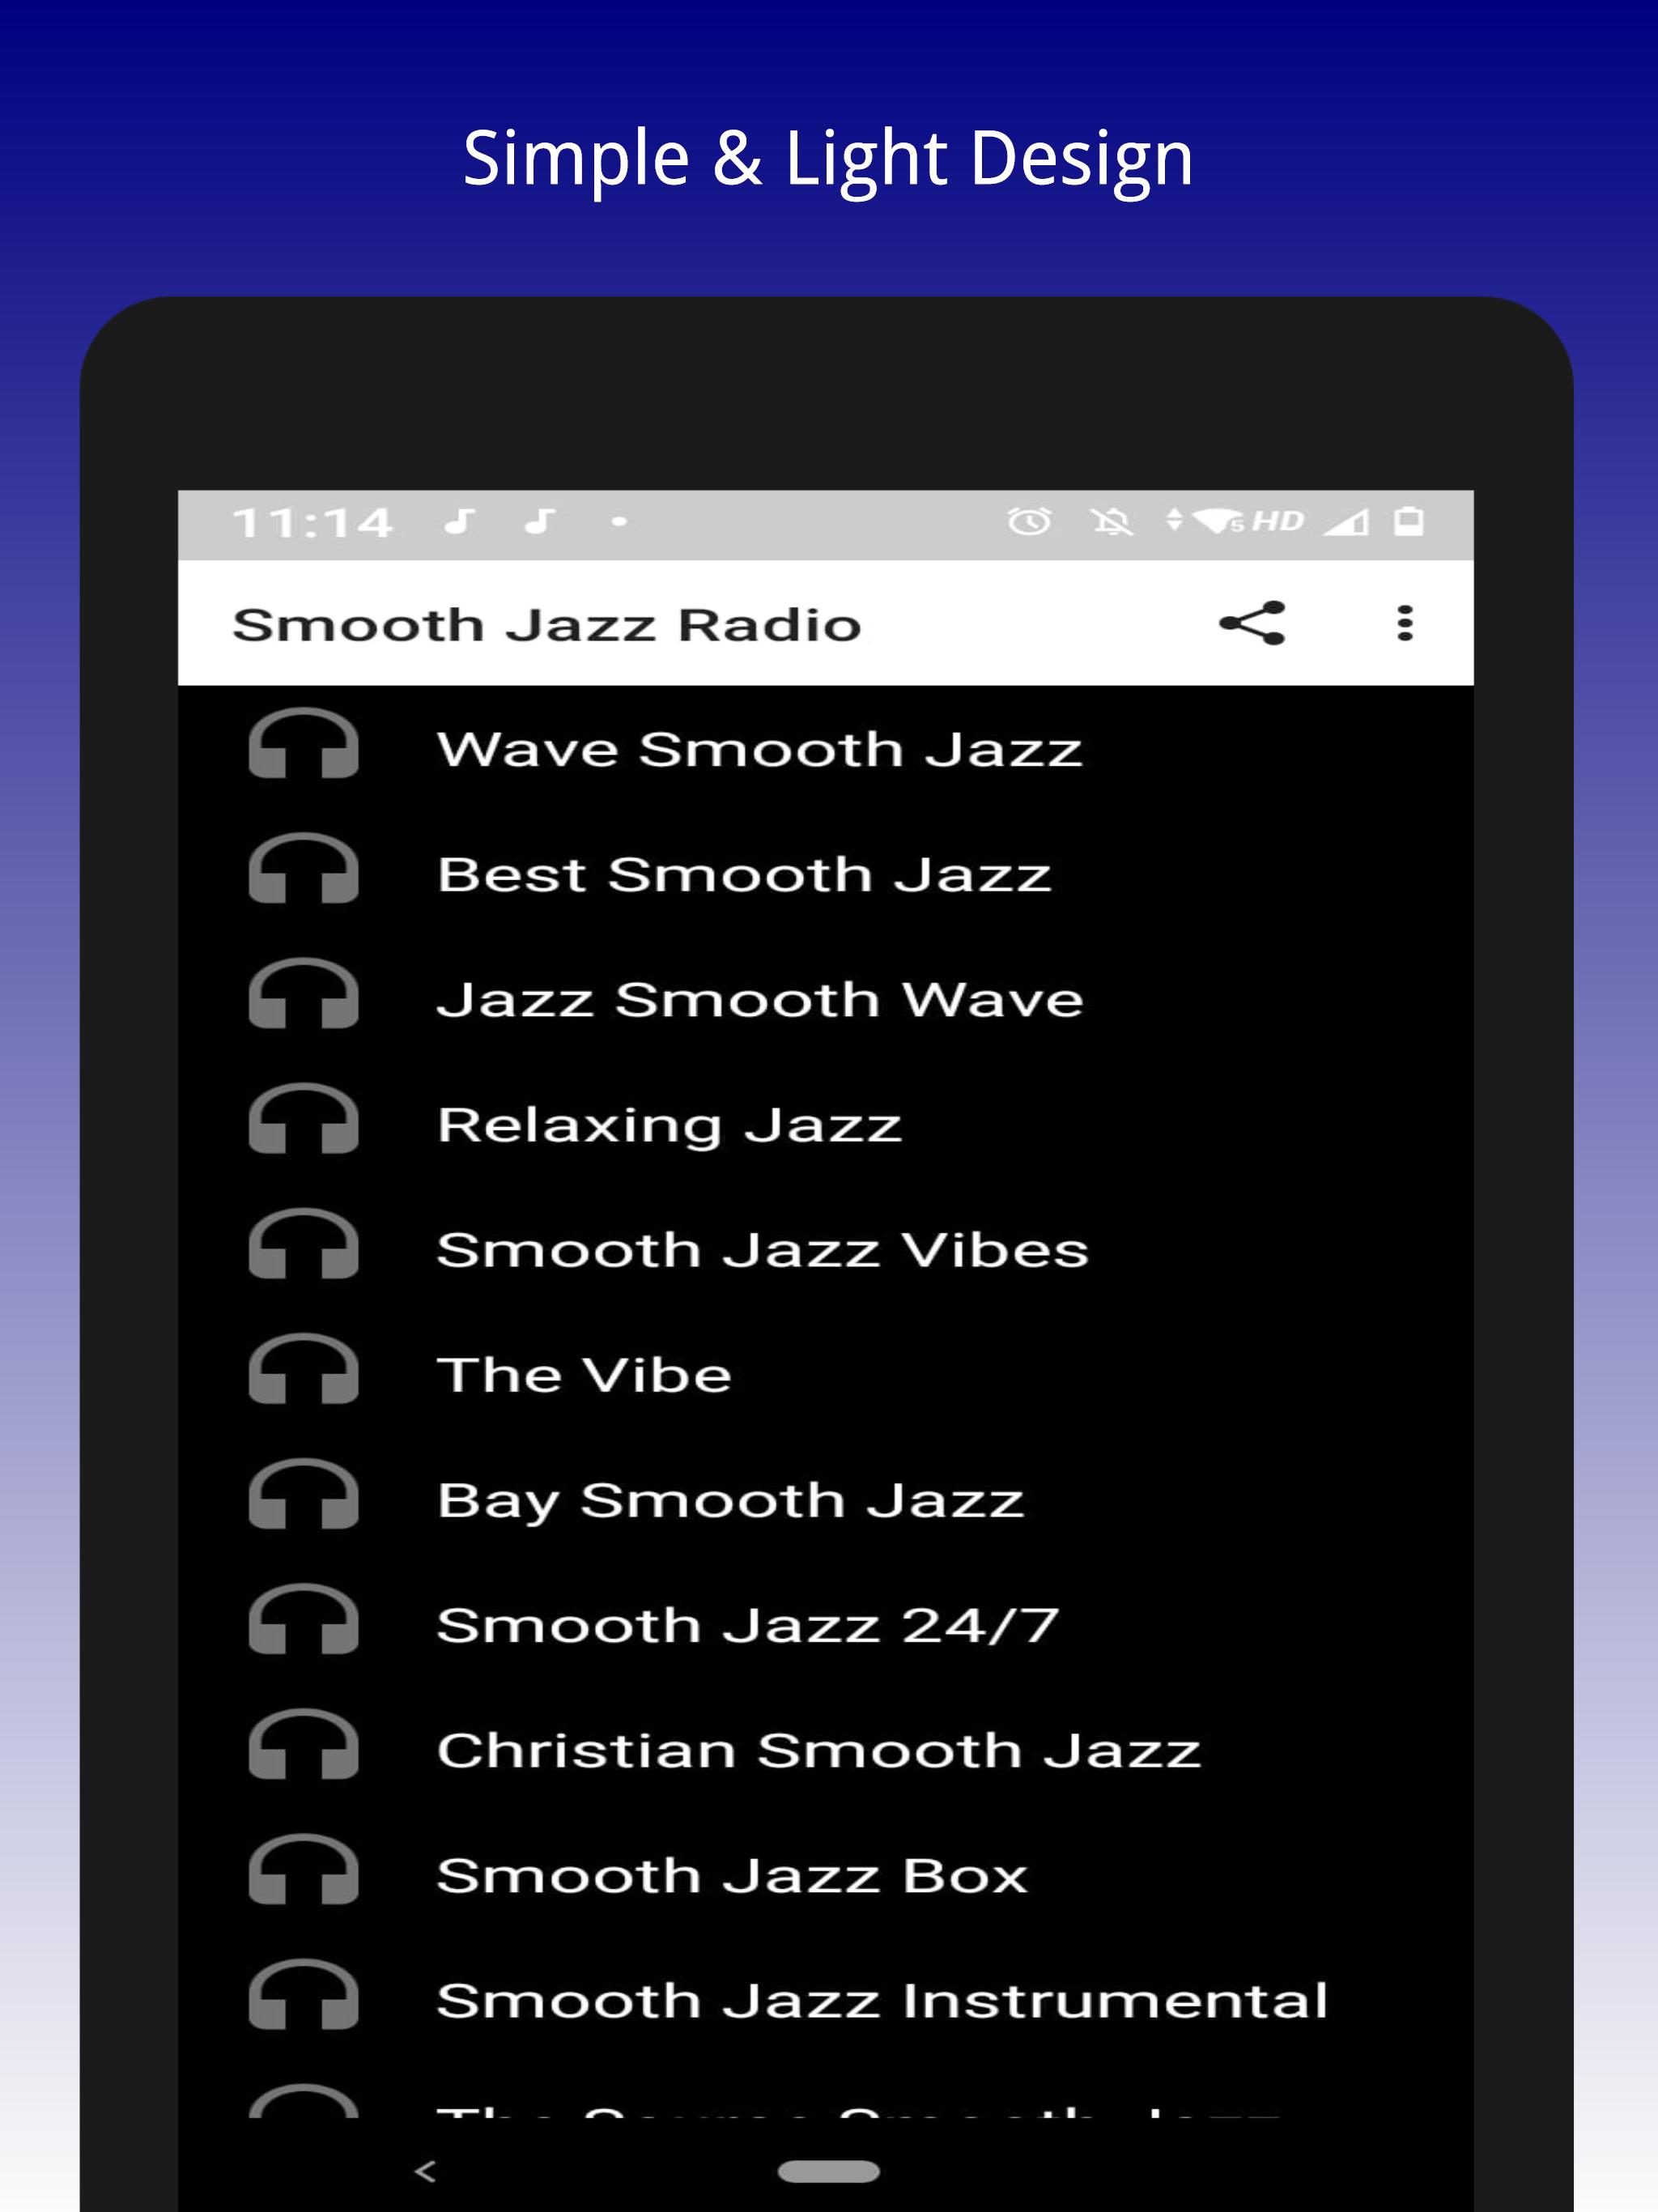Screen dimensions: 1658x2212
Task: Tap the alarm clock icon in status bar
Action: pos(1029,521)
